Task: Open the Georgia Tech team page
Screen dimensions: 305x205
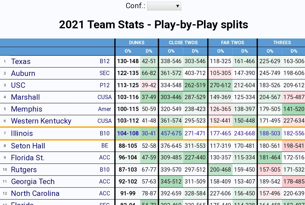Action: [33, 181]
